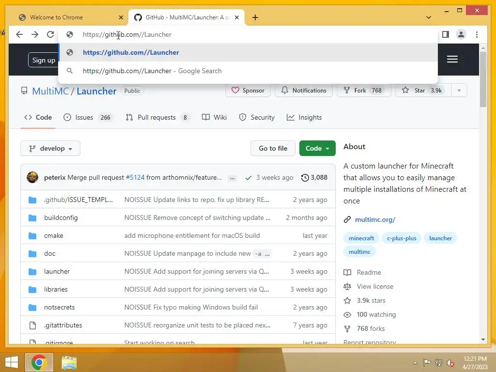
Task: Open the MultiMC owner link
Action: [x=50, y=91]
